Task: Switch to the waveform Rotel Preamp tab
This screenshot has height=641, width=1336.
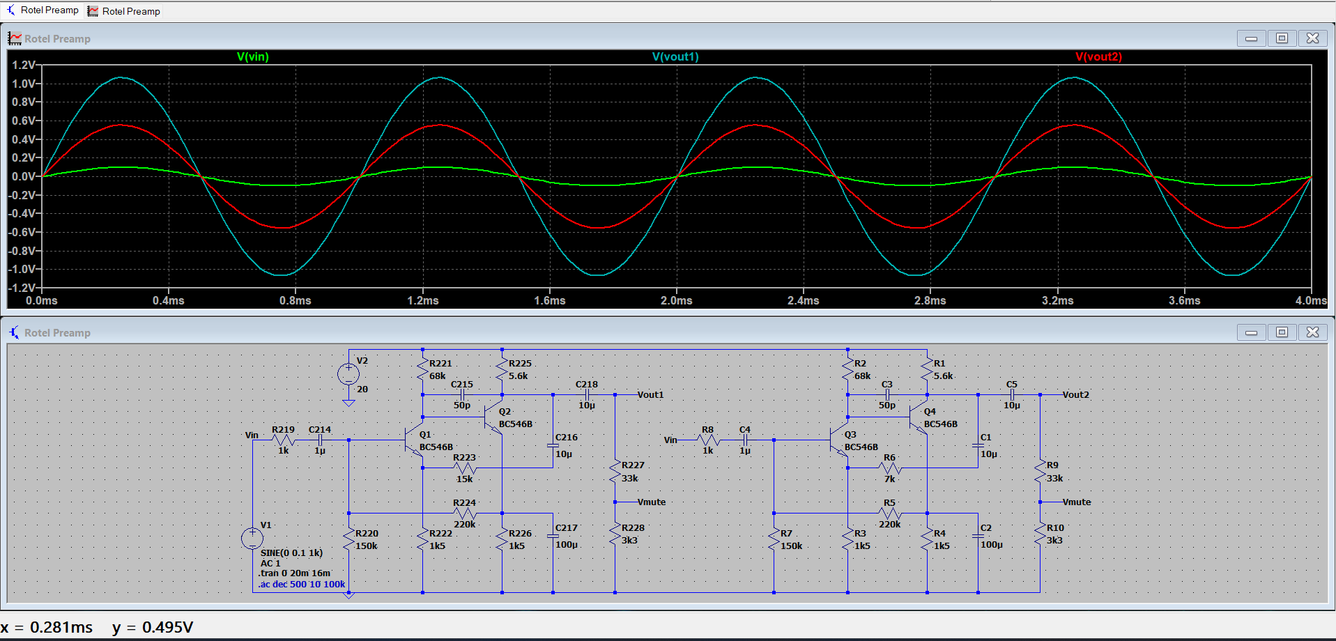Action: (123, 11)
